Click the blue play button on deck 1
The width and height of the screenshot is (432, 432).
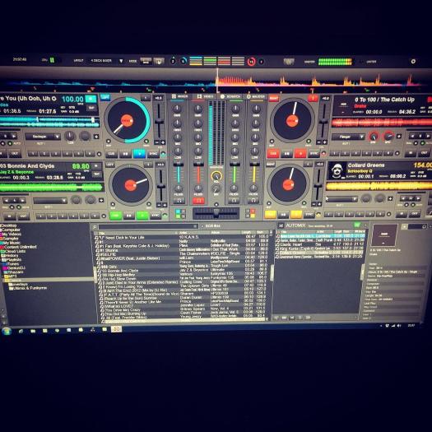point(139,154)
